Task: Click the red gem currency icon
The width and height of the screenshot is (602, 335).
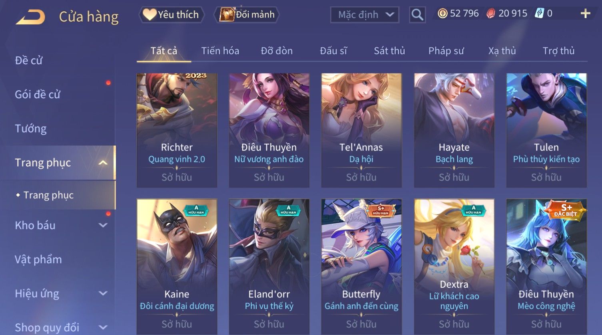Action: point(490,14)
